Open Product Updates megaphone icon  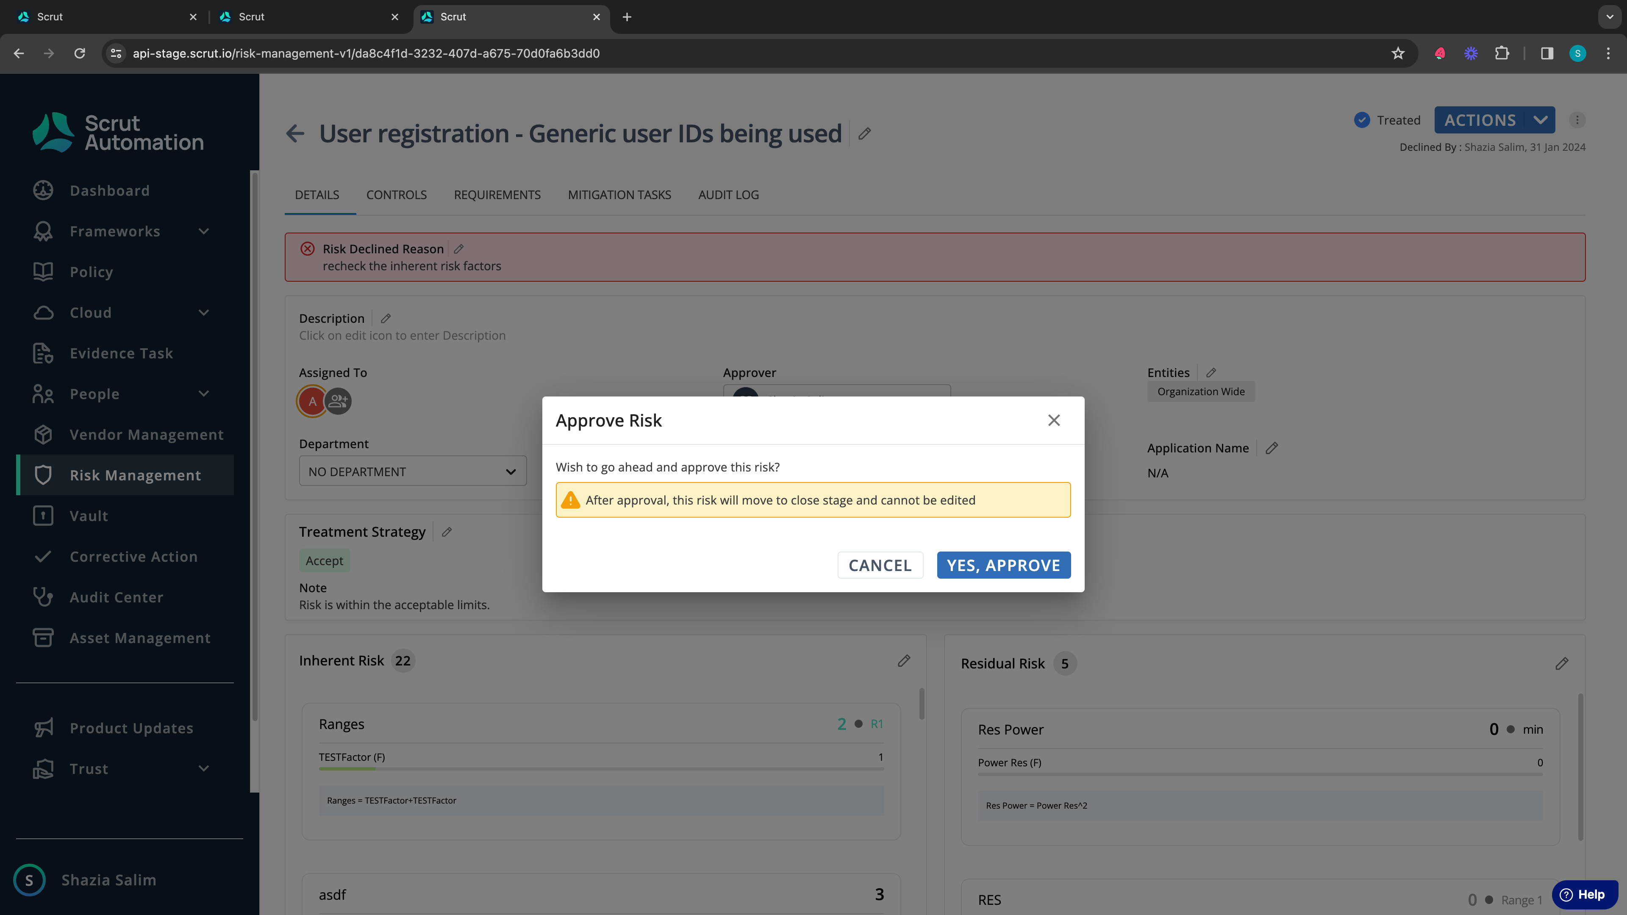click(43, 728)
